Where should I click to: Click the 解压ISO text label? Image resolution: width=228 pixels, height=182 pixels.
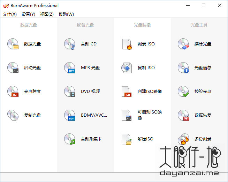click(x=146, y=139)
